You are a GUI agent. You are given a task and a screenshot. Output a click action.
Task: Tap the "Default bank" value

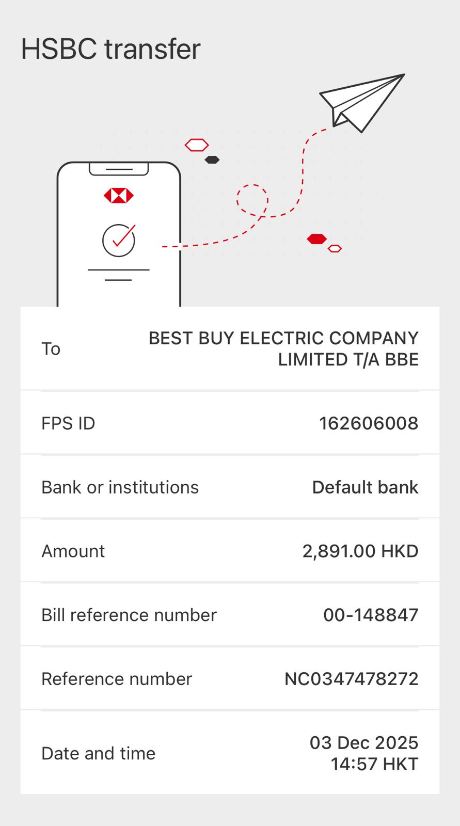pos(365,487)
